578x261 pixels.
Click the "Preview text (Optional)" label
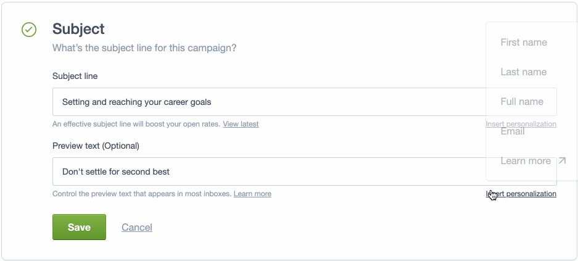tap(96, 146)
